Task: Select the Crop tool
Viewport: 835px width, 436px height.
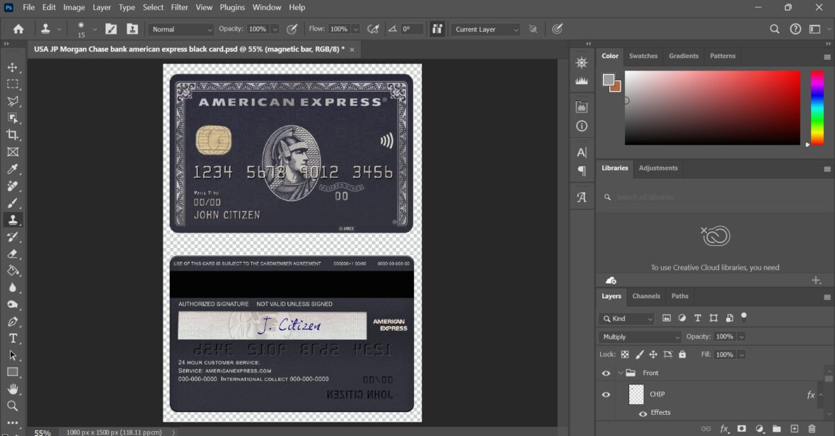Action: [x=13, y=135]
